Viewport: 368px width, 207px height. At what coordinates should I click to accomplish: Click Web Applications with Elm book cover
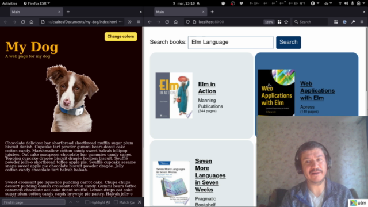[276, 92]
